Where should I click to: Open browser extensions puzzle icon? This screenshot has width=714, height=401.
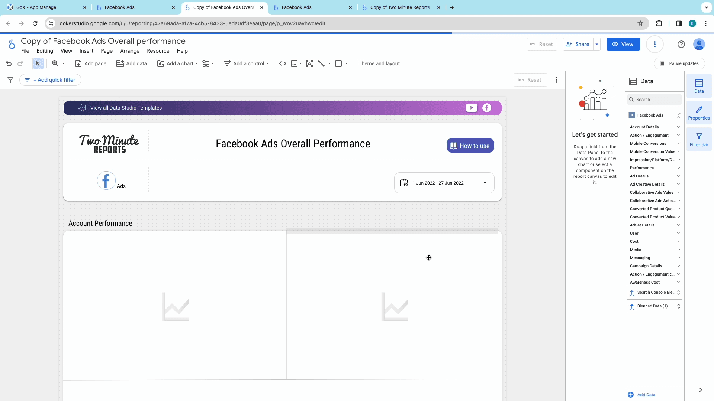[x=659, y=23]
